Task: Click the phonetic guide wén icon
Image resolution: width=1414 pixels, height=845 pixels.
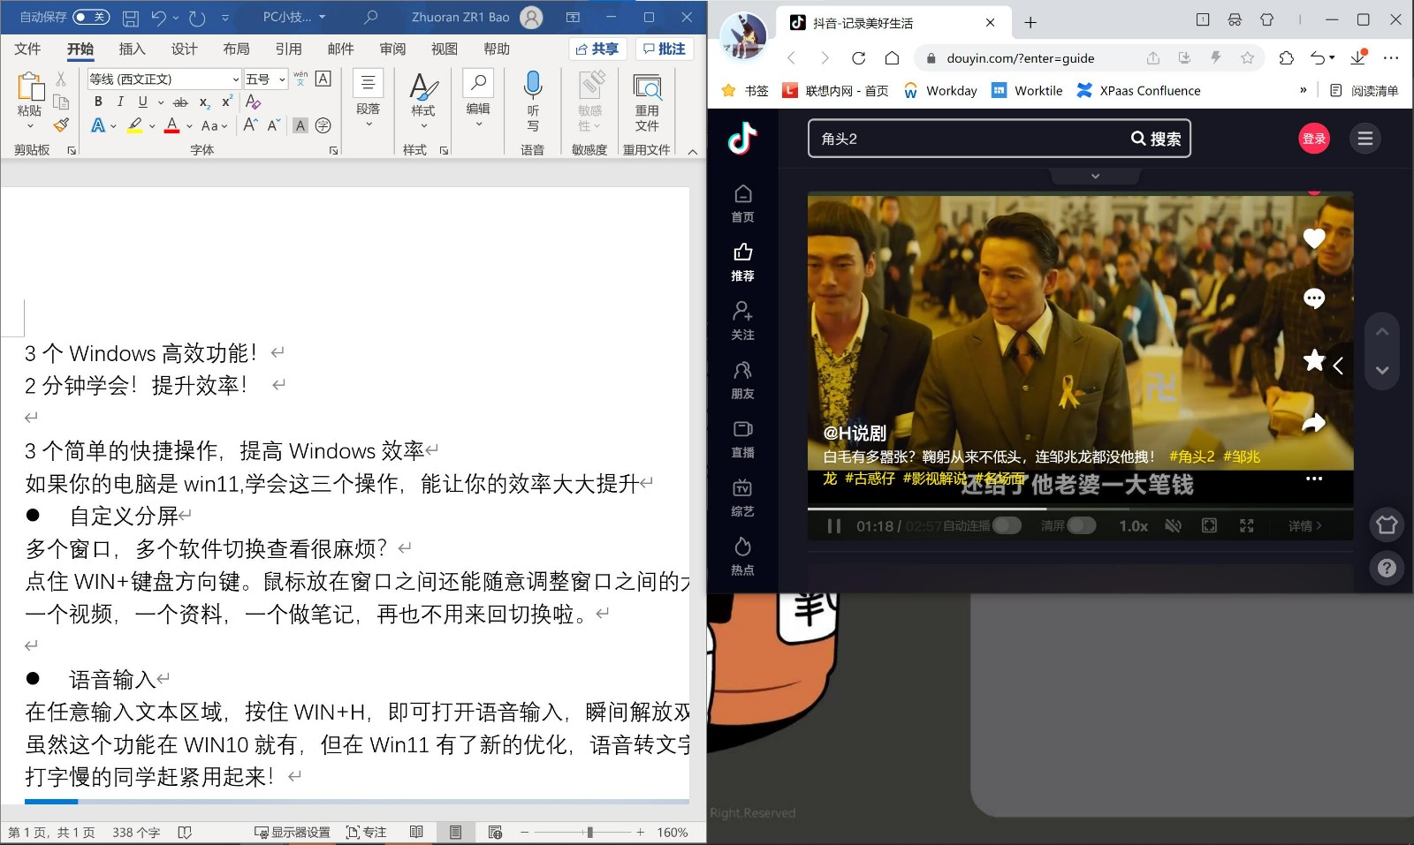Action: click(300, 79)
